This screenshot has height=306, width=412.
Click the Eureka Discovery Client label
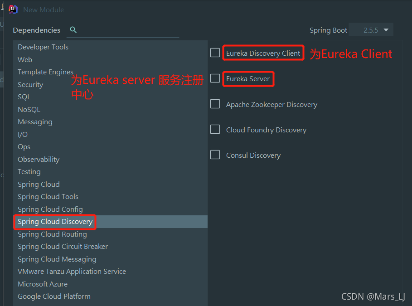263,53
